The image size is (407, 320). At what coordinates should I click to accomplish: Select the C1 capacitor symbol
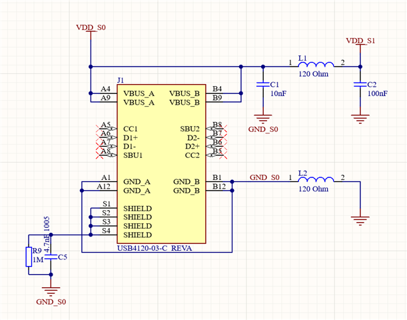[262, 85]
